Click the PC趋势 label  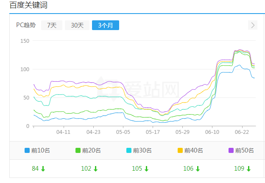coord(26,25)
